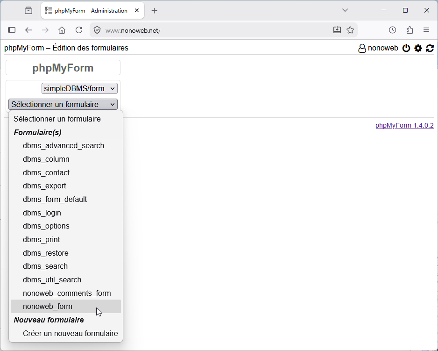The image size is (438, 351).
Task: Choose the placeholder option Sélectionner un formulaire in list
Action: (x=66, y=119)
